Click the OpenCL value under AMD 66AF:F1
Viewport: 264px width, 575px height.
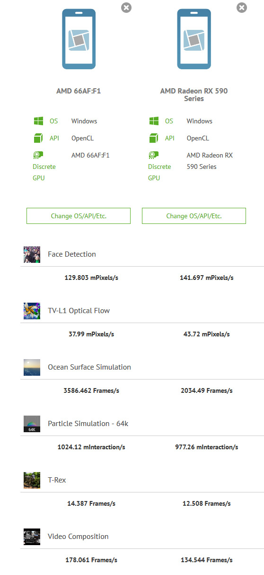82,139
